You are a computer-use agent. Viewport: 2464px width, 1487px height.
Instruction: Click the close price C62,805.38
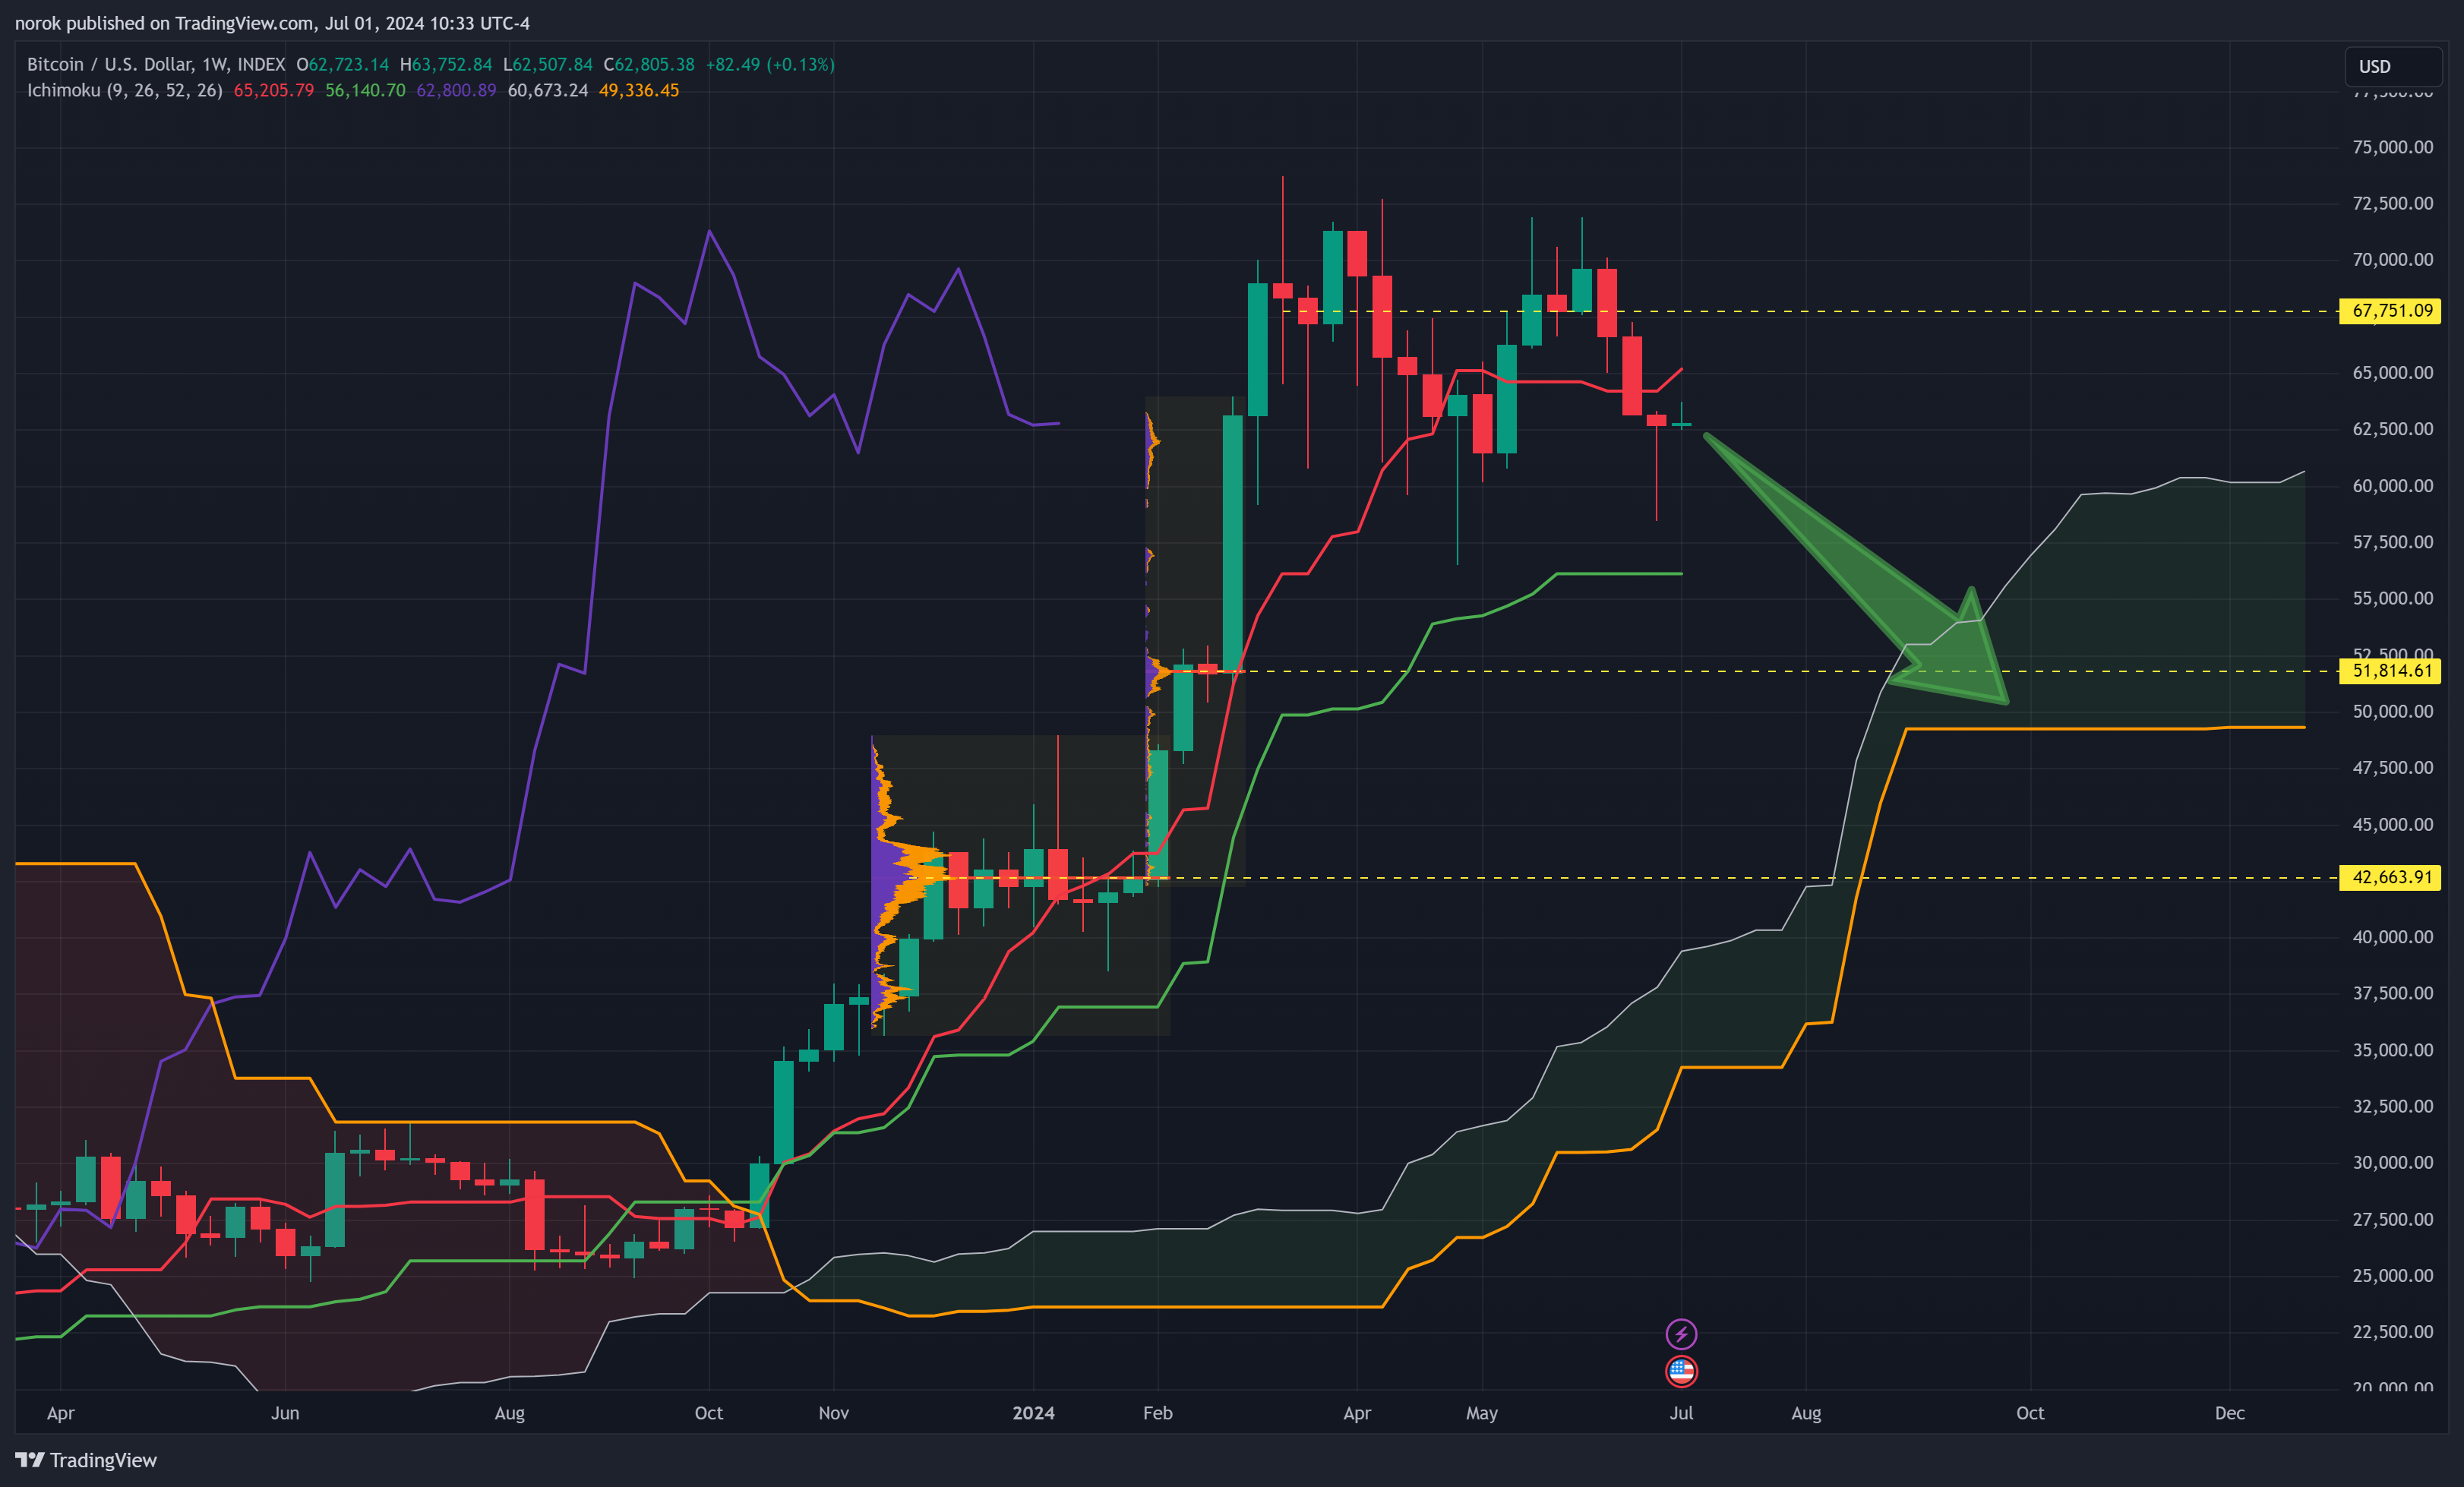pyautogui.click(x=649, y=64)
